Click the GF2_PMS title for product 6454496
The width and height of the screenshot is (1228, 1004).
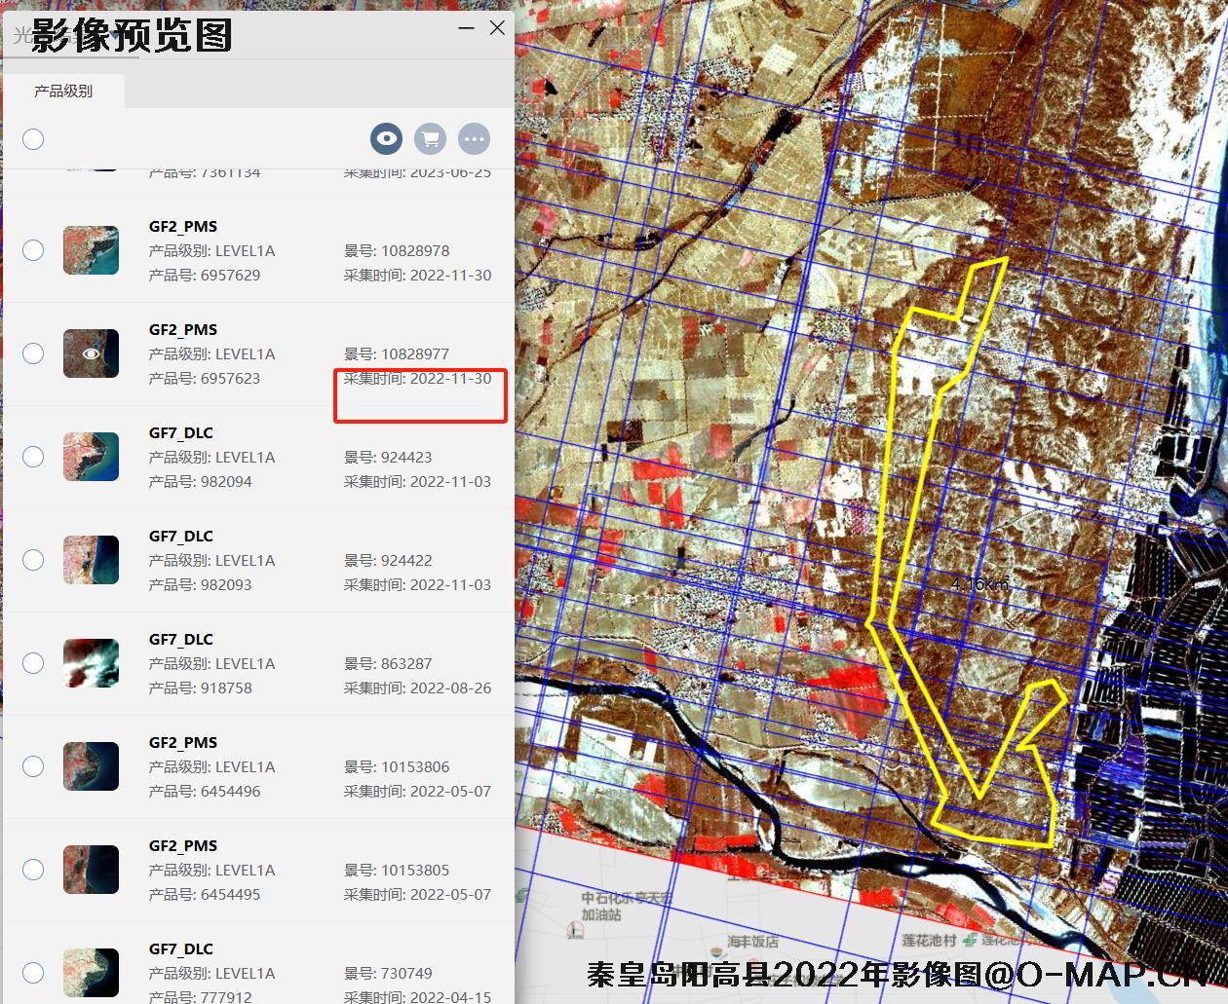pyautogui.click(x=183, y=742)
